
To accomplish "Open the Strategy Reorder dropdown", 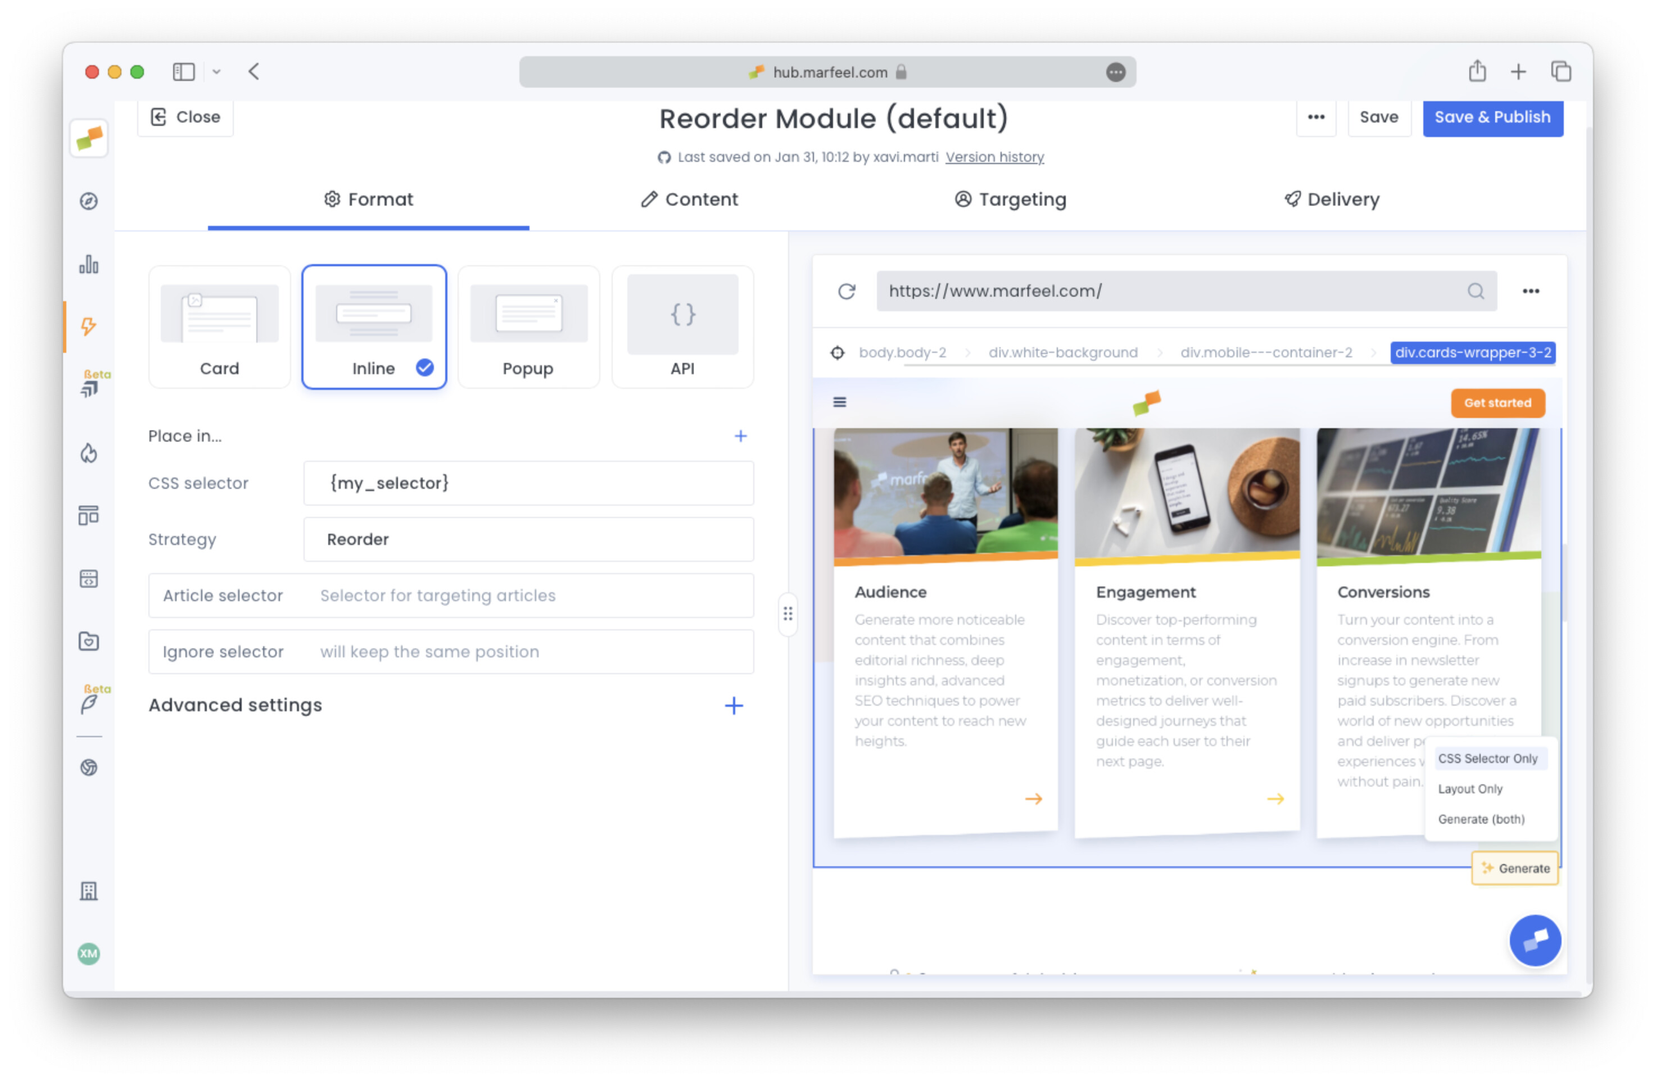I will point(528,539).
